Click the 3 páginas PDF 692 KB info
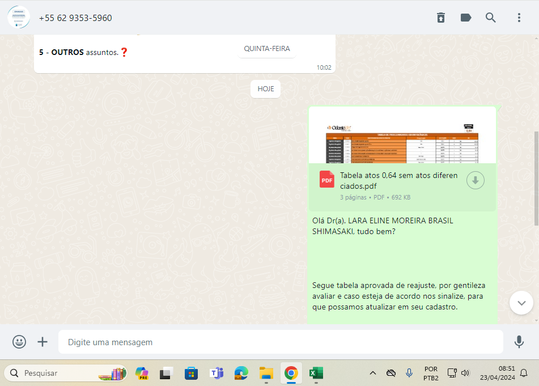Image resolution: width=539 pixels, height=386 pixels. tap(375, 197)
